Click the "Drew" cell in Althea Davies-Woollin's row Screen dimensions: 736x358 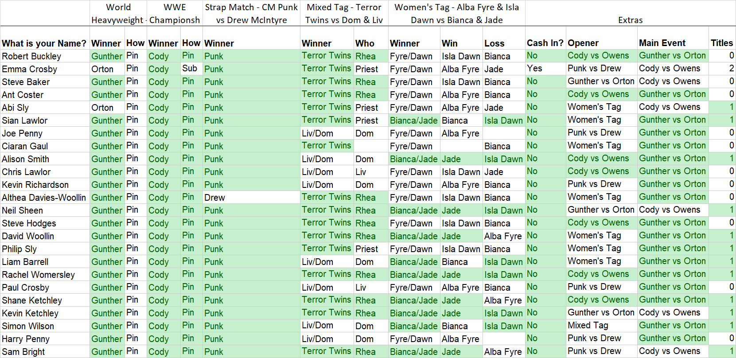(x=215, y=198)
